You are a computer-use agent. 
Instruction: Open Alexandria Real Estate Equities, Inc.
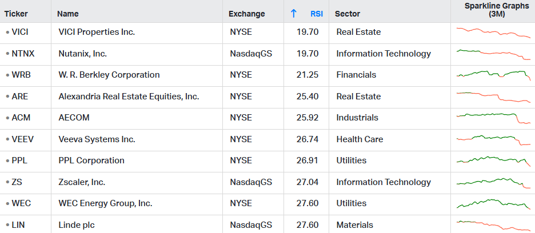coord(129,97)
